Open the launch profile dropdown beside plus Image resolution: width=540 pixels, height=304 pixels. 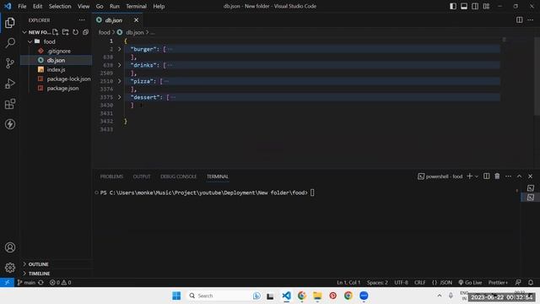(x=477, y=176)
